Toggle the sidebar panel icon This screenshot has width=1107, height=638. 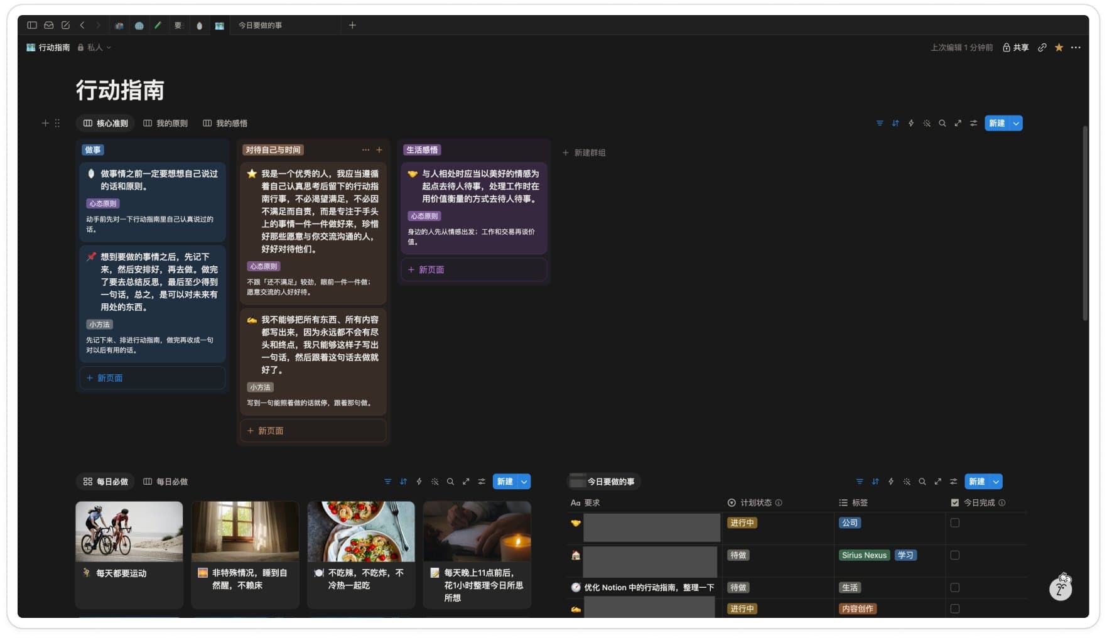pyautogui.click(x=32, y=25)
